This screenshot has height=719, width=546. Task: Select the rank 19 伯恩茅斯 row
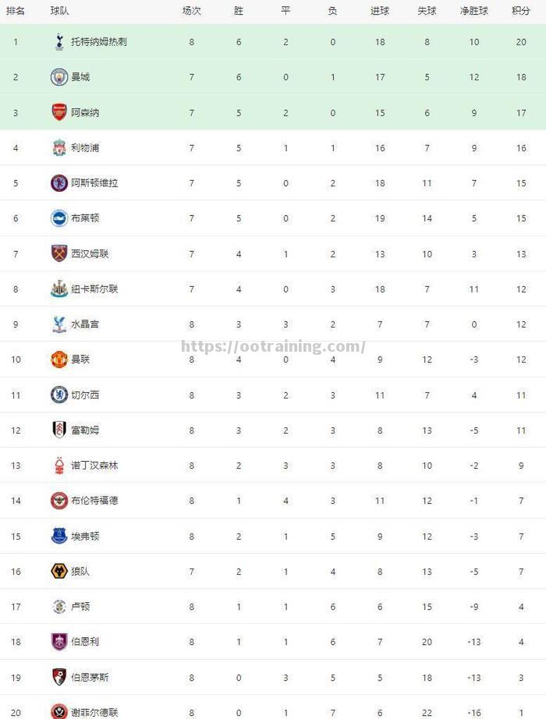pos(273,677)
